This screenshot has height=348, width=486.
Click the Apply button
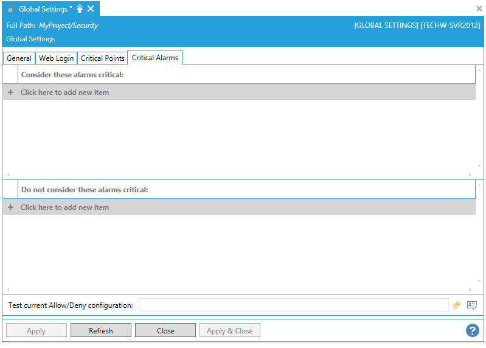[36, 331]
